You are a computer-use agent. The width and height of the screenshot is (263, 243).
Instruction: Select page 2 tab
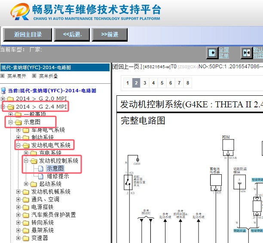(x=136, y=83)
